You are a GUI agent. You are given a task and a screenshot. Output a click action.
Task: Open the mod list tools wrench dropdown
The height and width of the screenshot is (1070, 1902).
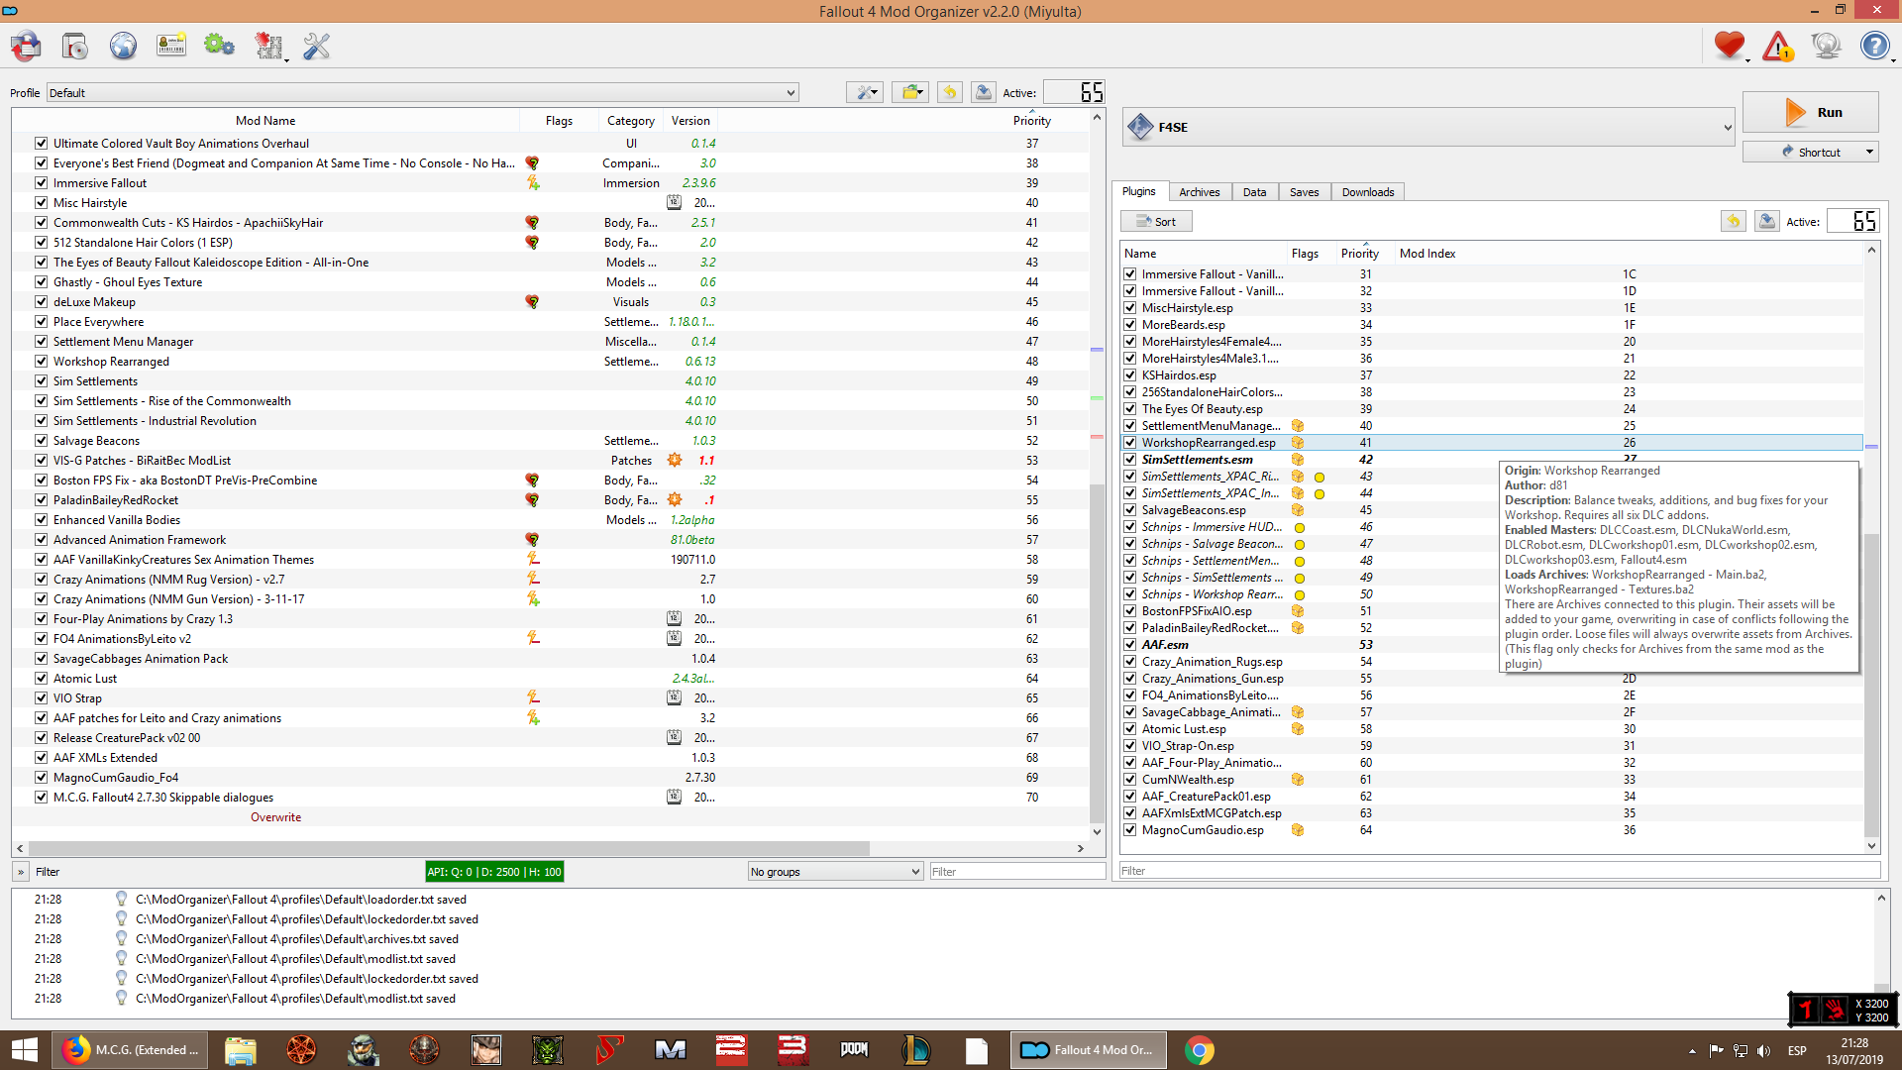[x=865, y=92]
